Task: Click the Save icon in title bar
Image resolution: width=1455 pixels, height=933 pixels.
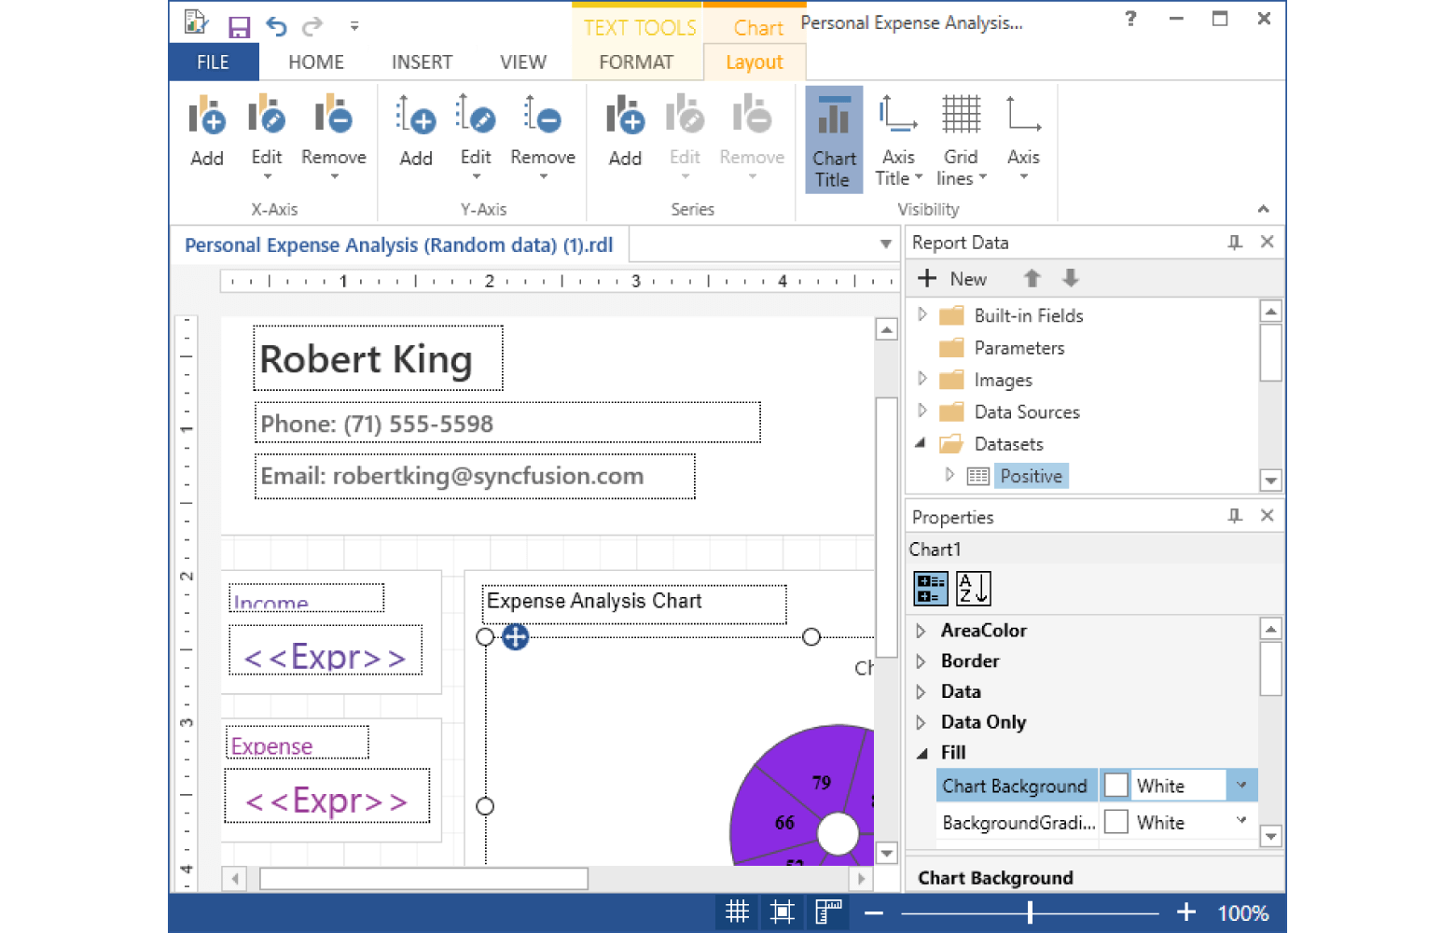Action: tap(239, 27)
